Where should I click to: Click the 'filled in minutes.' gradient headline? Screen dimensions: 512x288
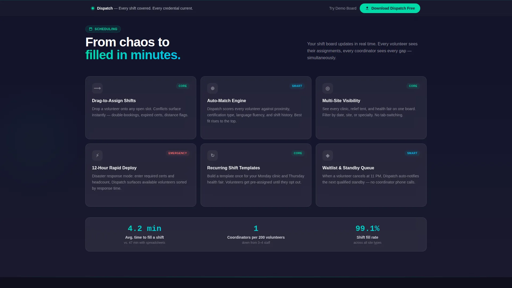(x=133, y=55)
